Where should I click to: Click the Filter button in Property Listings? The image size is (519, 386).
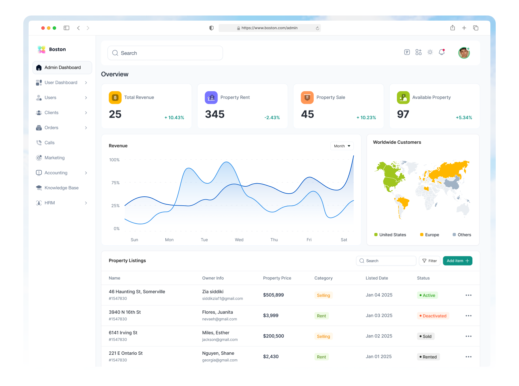pos(430,261)
